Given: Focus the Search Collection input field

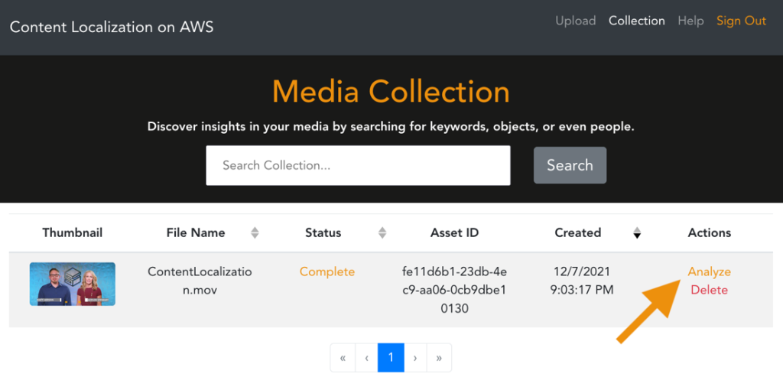Looking at the screenshot, I should pos(358,165).
